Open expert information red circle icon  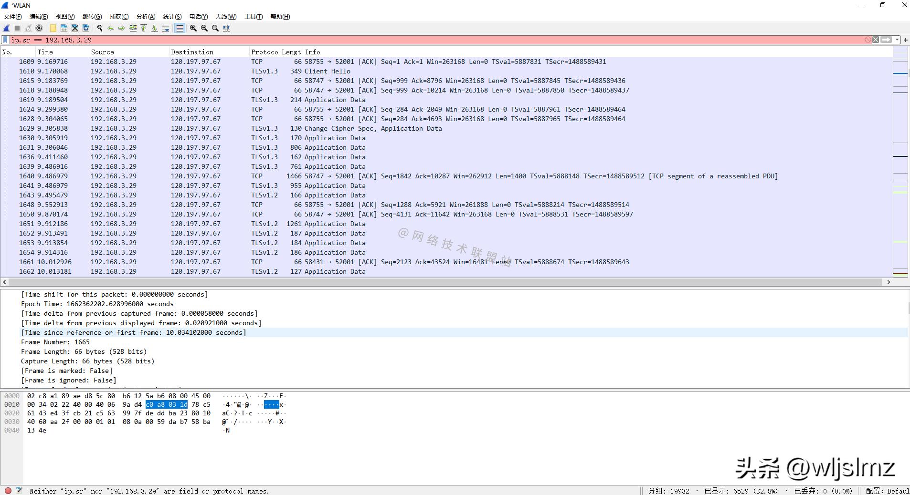8,491
